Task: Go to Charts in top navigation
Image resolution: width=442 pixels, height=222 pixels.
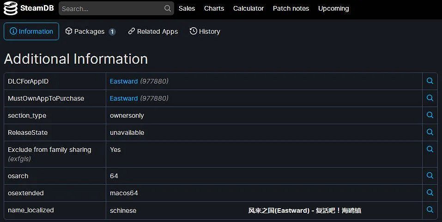Action: point(214,8)
